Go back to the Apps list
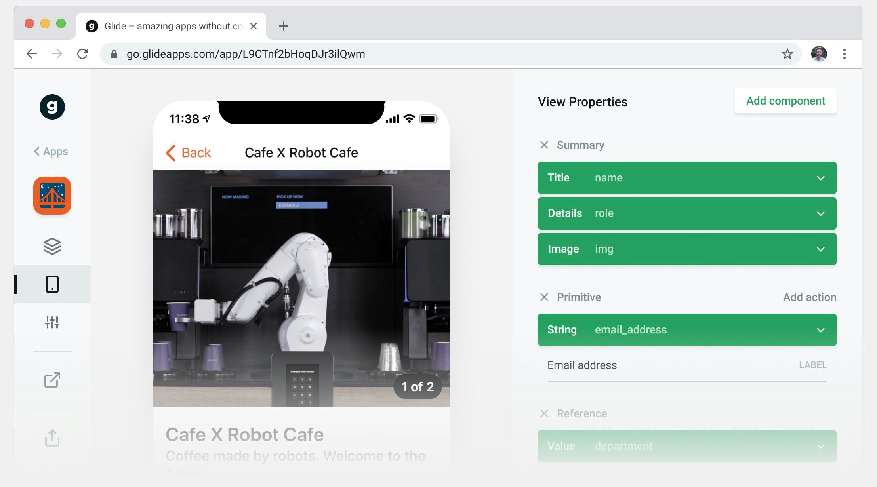Screen dimensions: 877x487 [51, 151]
